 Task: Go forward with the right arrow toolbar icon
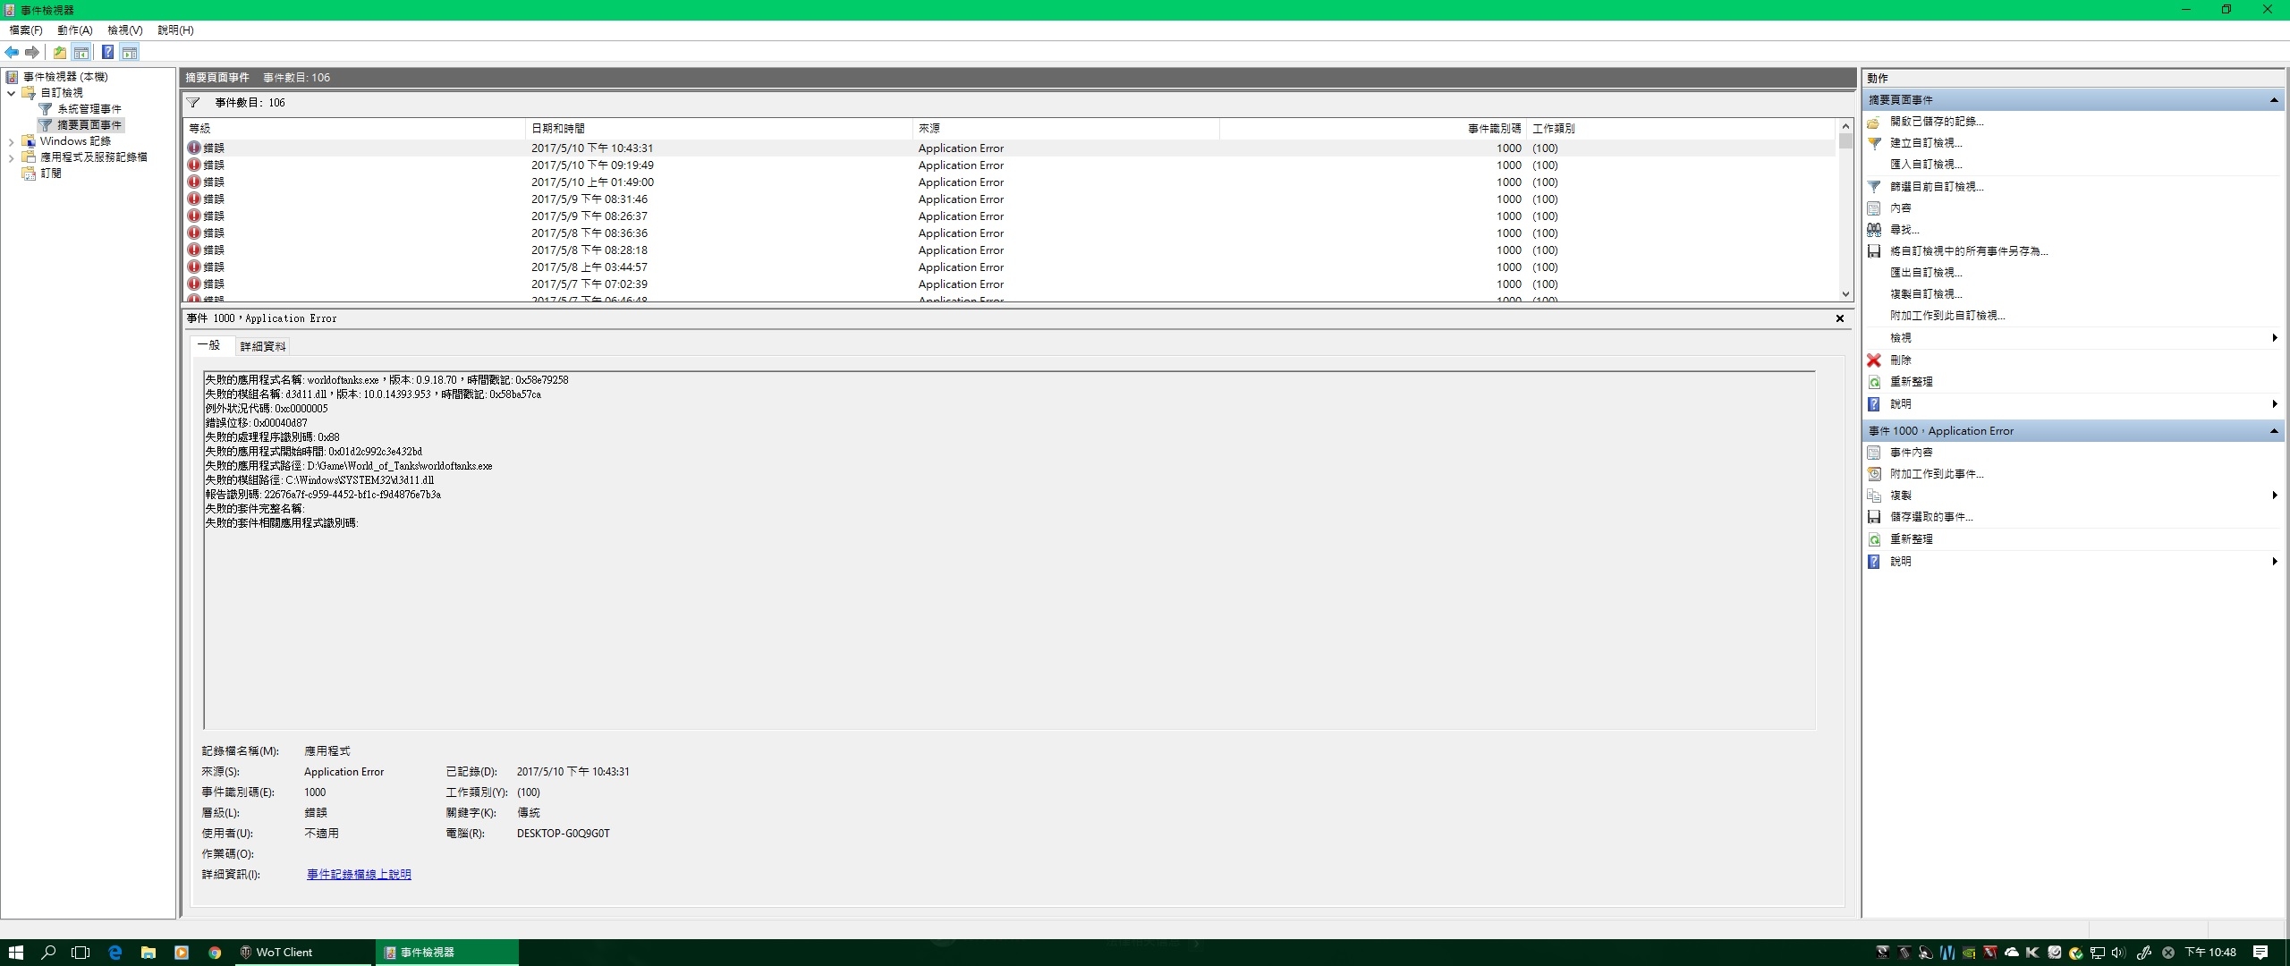click(x=32, y=53)
